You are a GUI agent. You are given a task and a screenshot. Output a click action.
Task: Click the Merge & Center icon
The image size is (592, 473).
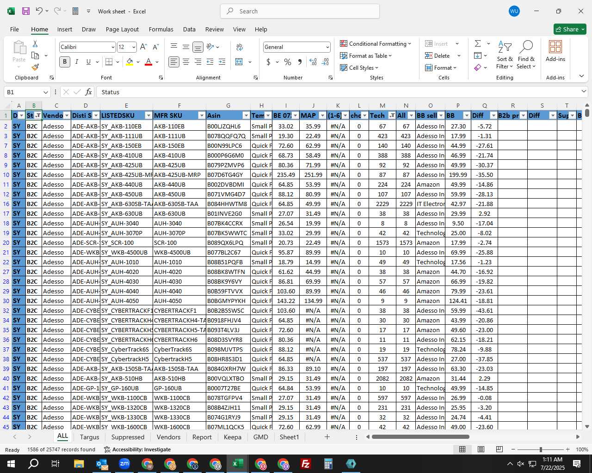click(239, 61)
